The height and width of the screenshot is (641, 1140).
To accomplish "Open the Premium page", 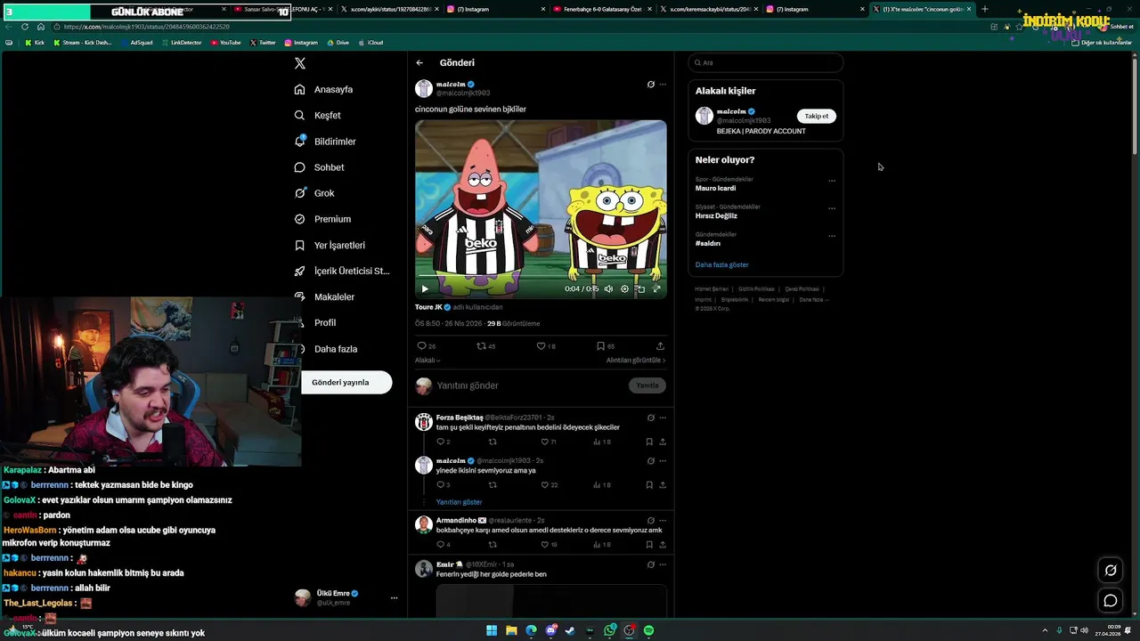I will coord(322,219).
